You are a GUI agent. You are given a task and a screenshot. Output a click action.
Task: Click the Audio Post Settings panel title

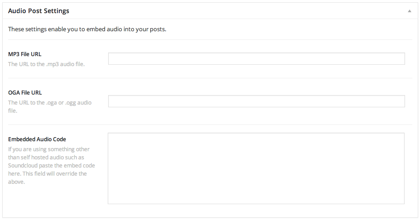(x=38, y=10)
